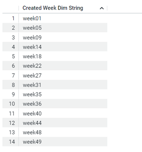Viewport: 142px width, 152px height.
Task: Select the week05 cell
Action: [63, 28]
